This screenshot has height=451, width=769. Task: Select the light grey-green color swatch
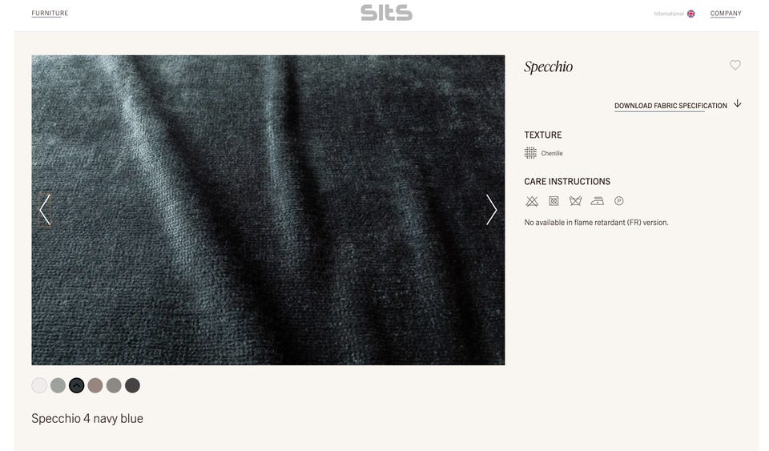coord(58,385)
